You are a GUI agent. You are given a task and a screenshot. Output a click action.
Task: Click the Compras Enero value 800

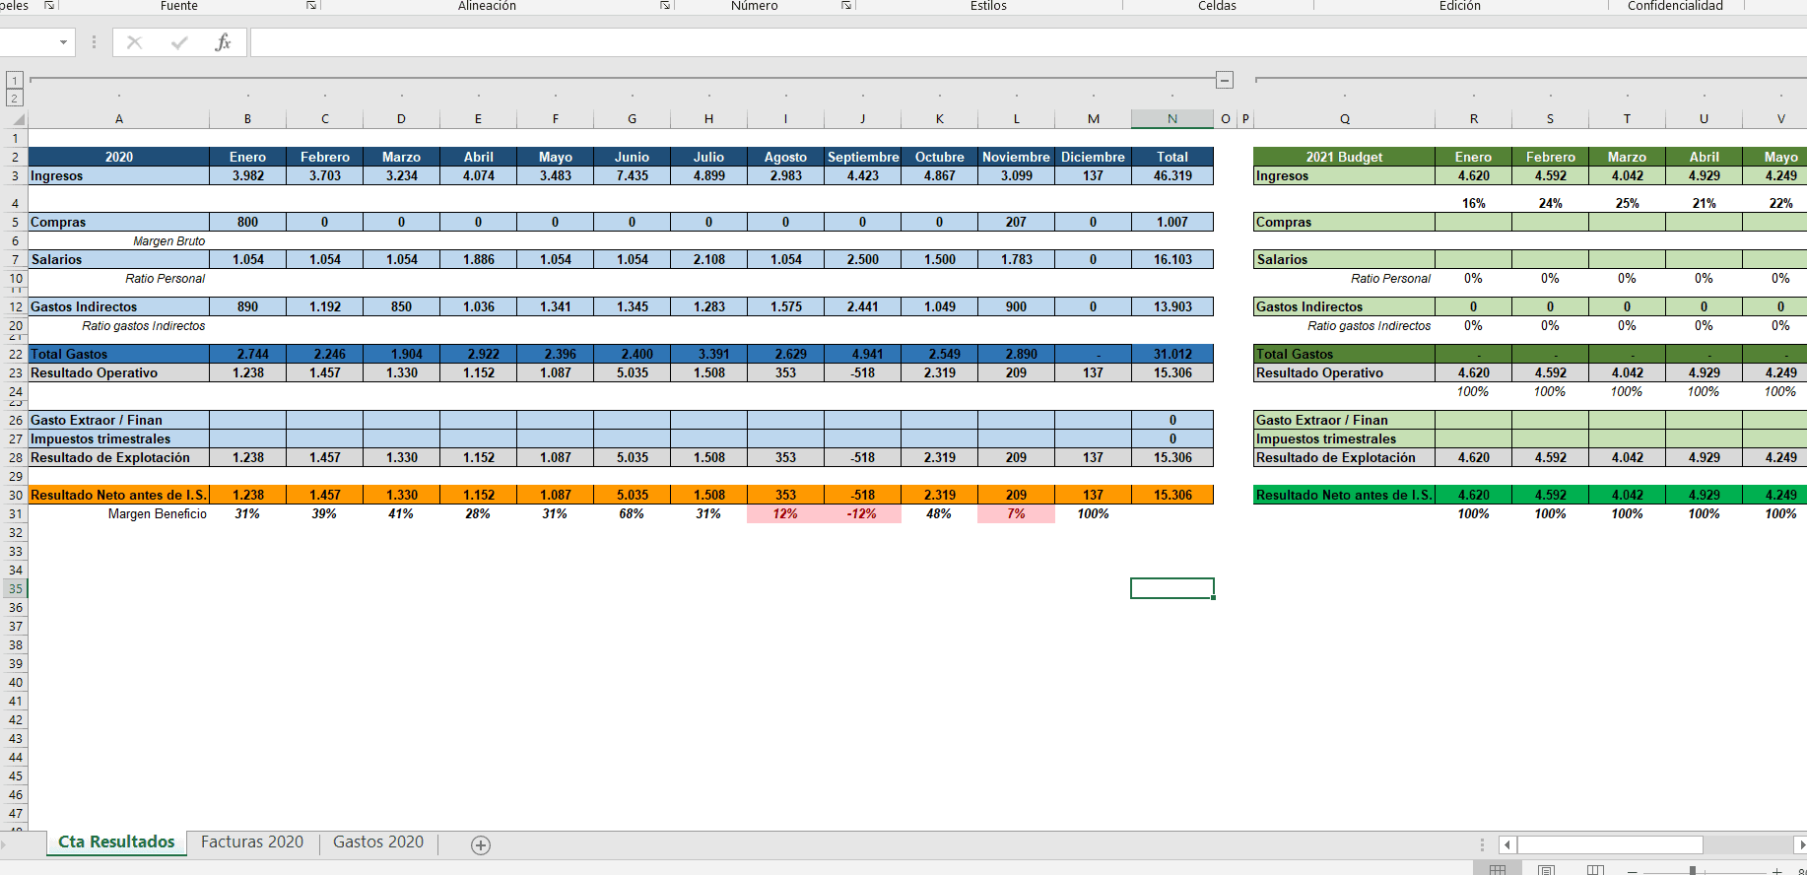247,222
